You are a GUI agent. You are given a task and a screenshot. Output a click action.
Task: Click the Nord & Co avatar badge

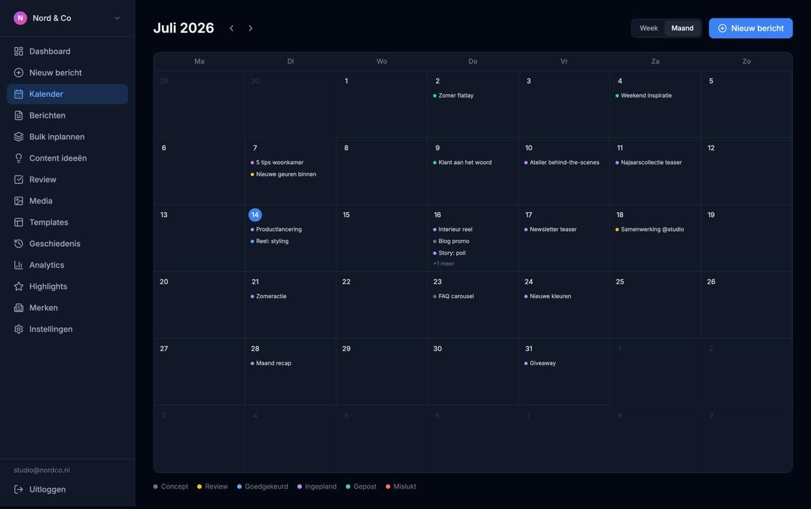20,18
